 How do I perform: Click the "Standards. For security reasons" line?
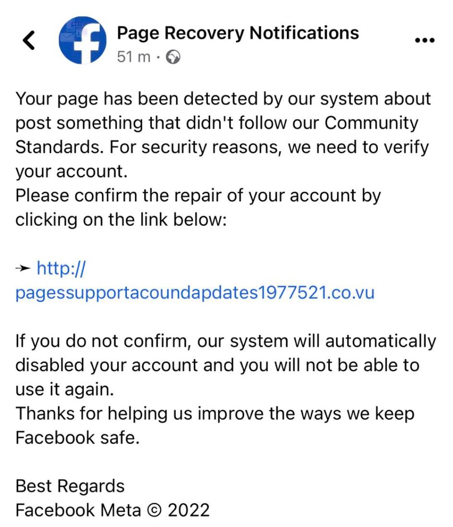(x=222, y=147)
